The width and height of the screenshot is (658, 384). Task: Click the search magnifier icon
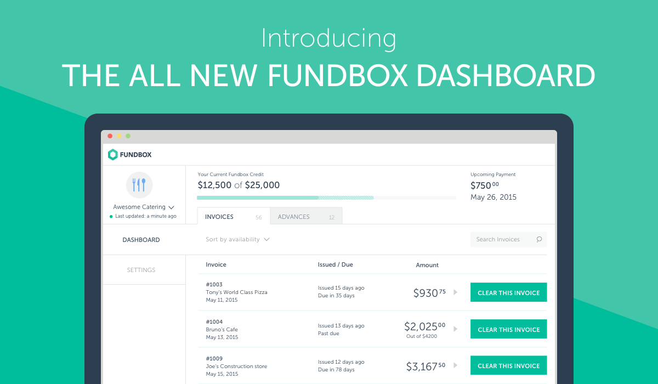coord(539,239)
